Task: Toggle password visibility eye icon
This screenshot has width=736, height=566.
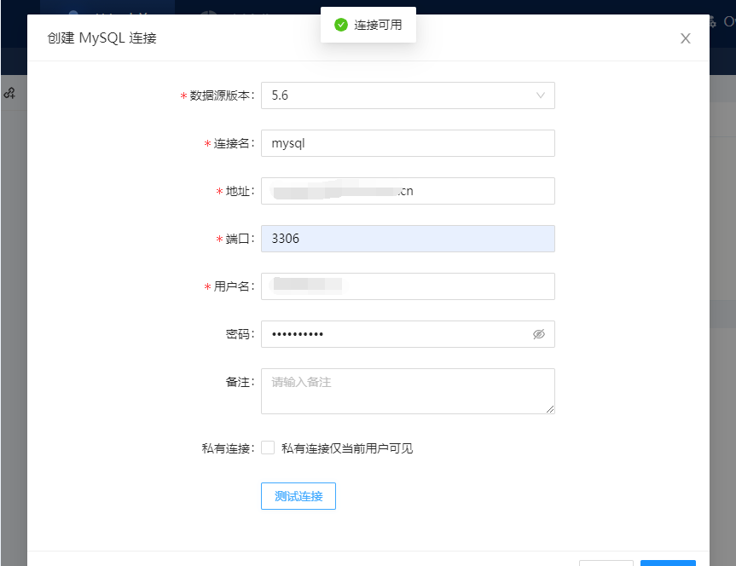Action: pyautogui.click(x=538, y=334)
